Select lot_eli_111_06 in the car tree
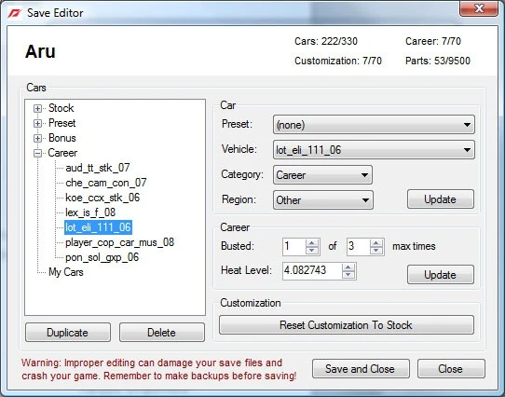The image size is (505, 397). pos(98,227)
